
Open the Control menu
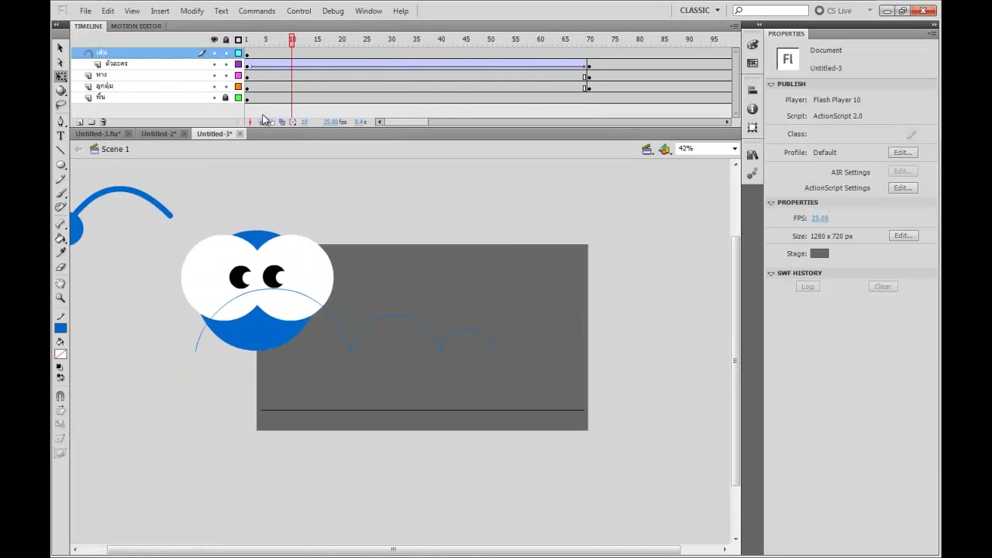298,11
